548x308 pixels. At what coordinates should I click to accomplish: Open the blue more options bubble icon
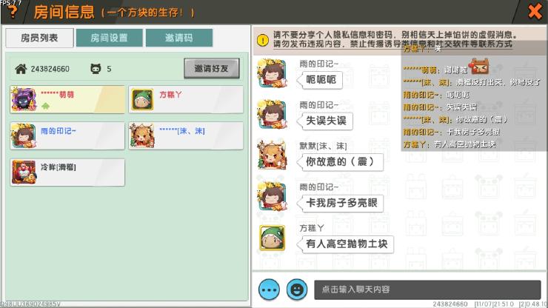[x=269, y=289]
